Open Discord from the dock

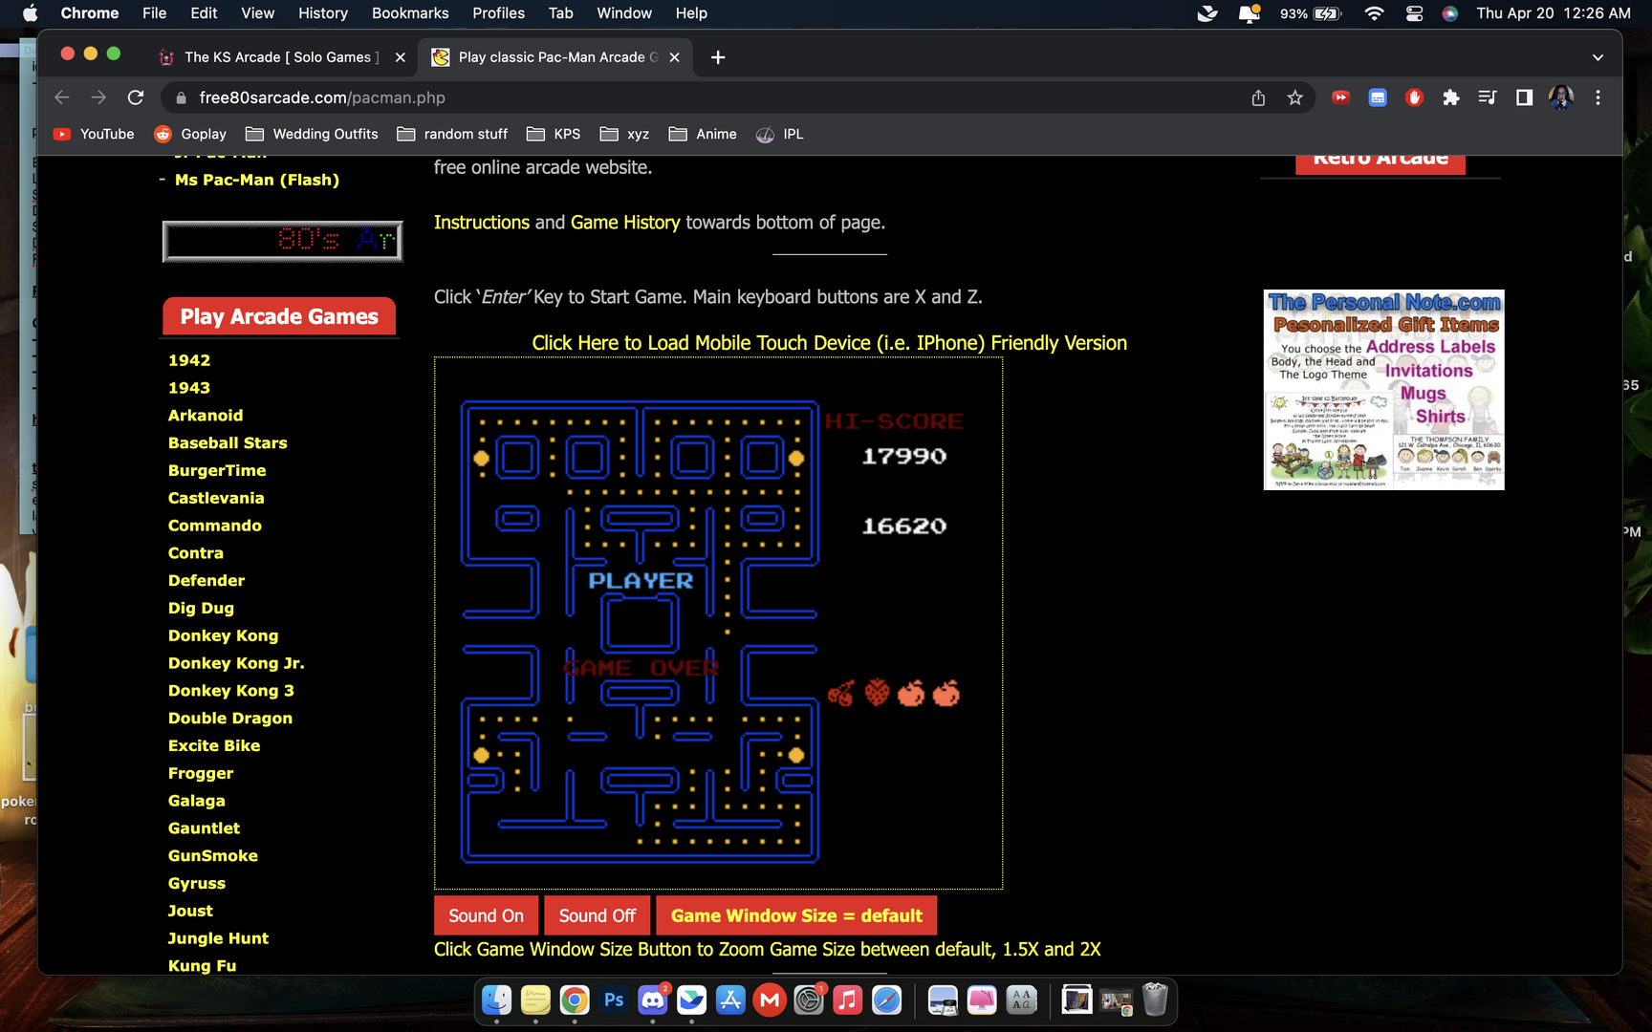[653, 1000]
